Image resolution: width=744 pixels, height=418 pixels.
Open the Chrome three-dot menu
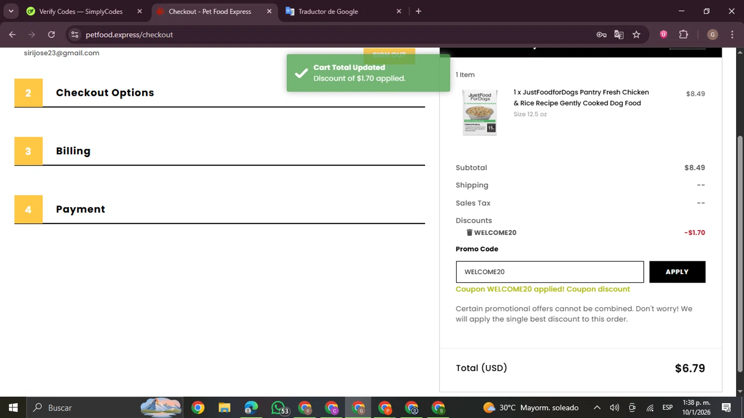point(732,35)
